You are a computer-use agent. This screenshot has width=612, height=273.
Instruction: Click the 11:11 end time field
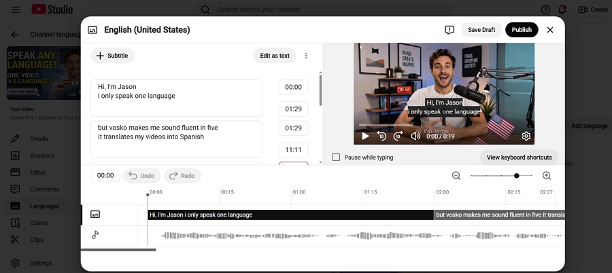pos(294,150)
